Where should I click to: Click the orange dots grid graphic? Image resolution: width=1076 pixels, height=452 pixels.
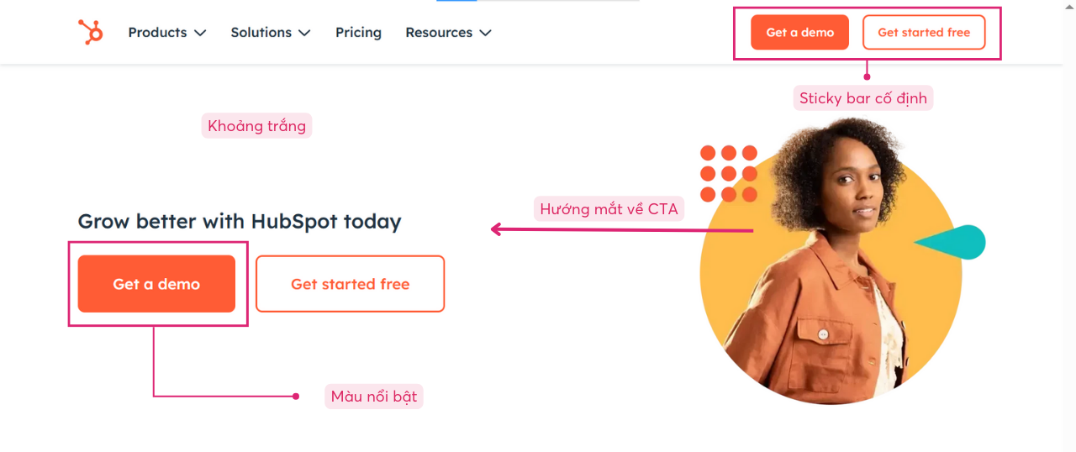pos(728,174)
